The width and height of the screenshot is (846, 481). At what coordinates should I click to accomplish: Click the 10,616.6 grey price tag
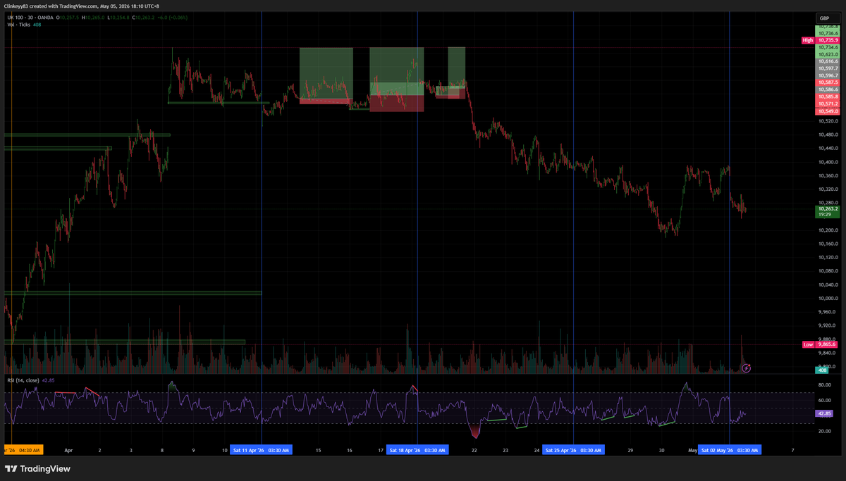[827, 62]
